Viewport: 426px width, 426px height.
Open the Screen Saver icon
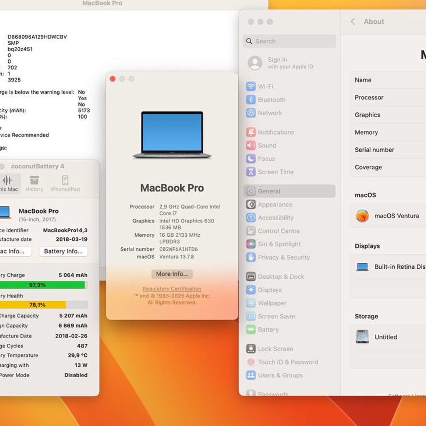(251, 316)
